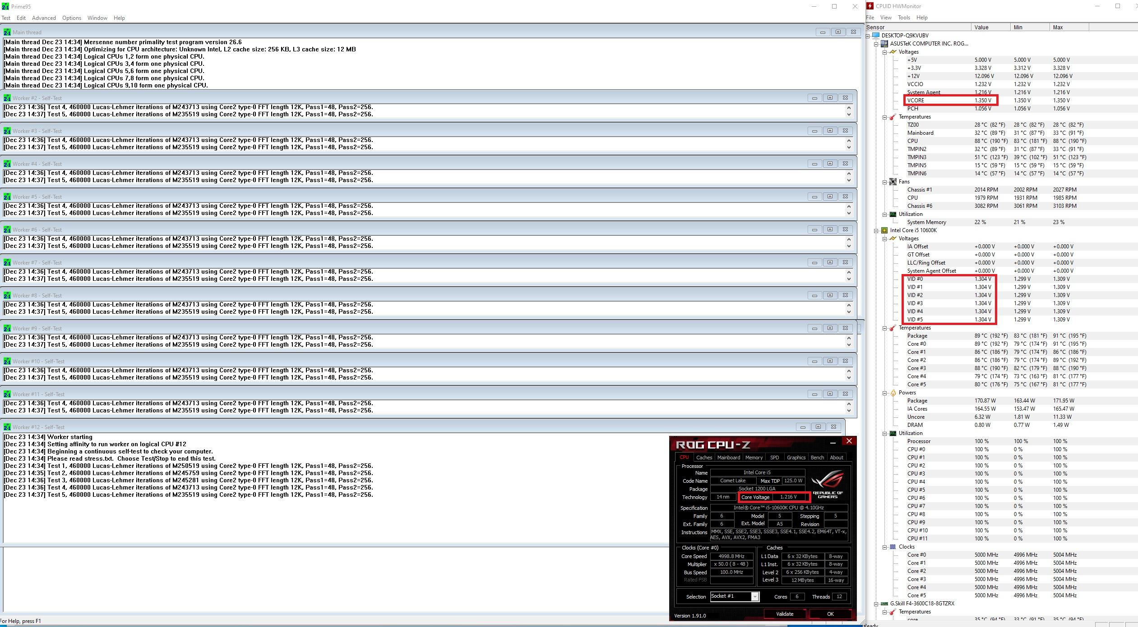Open the Options menu in Prime95
Image resolution: width=1138 pixels, height=627 pixels.
click(x=72, y=18)
